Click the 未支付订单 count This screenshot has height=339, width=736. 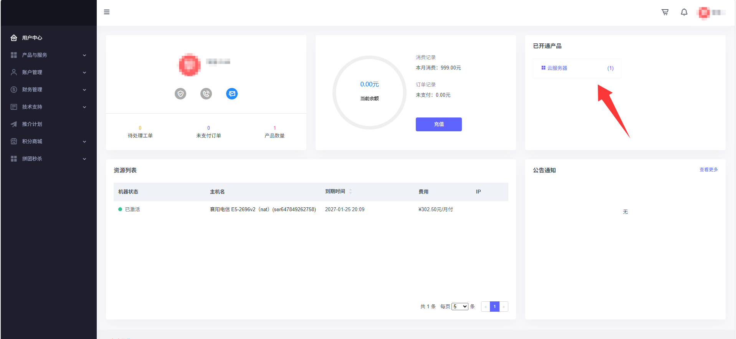click(208, 128)
